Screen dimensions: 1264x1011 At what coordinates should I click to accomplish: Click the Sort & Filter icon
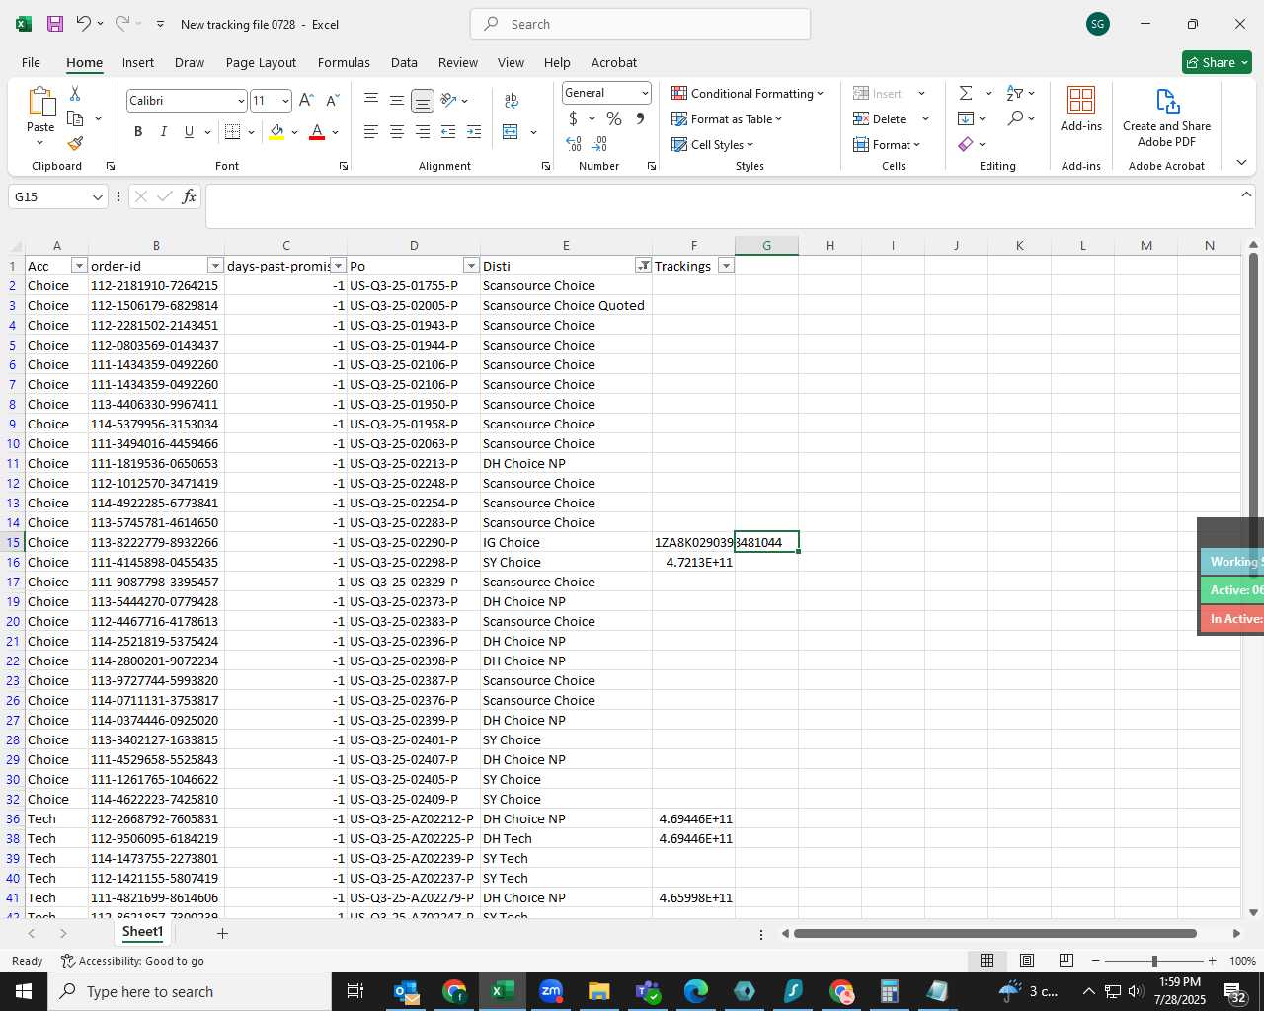coord(1015,93)
